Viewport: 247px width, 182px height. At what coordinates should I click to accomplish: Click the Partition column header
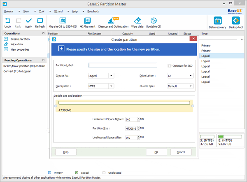tap(53, 34)
